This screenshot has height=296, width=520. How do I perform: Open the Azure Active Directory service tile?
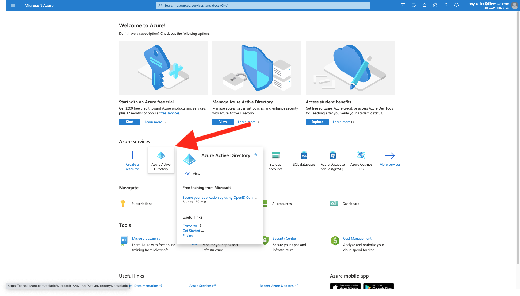[x=161, y=160]
